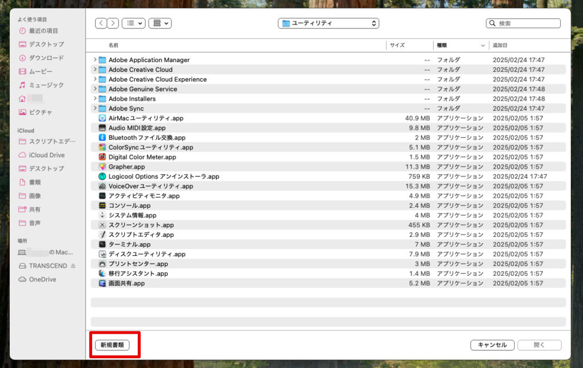Click the ディスクユーティリティ.app icon
Viewport: 583px width, 368px height.
click(102, 253)
